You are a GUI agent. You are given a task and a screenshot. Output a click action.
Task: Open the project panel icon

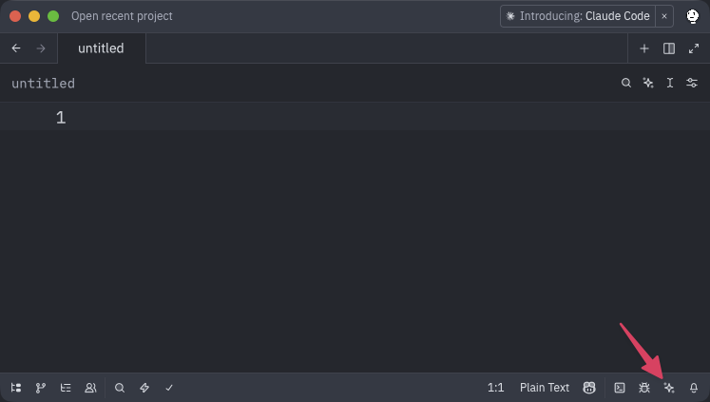pyautogui.click(x=16, y=388)
